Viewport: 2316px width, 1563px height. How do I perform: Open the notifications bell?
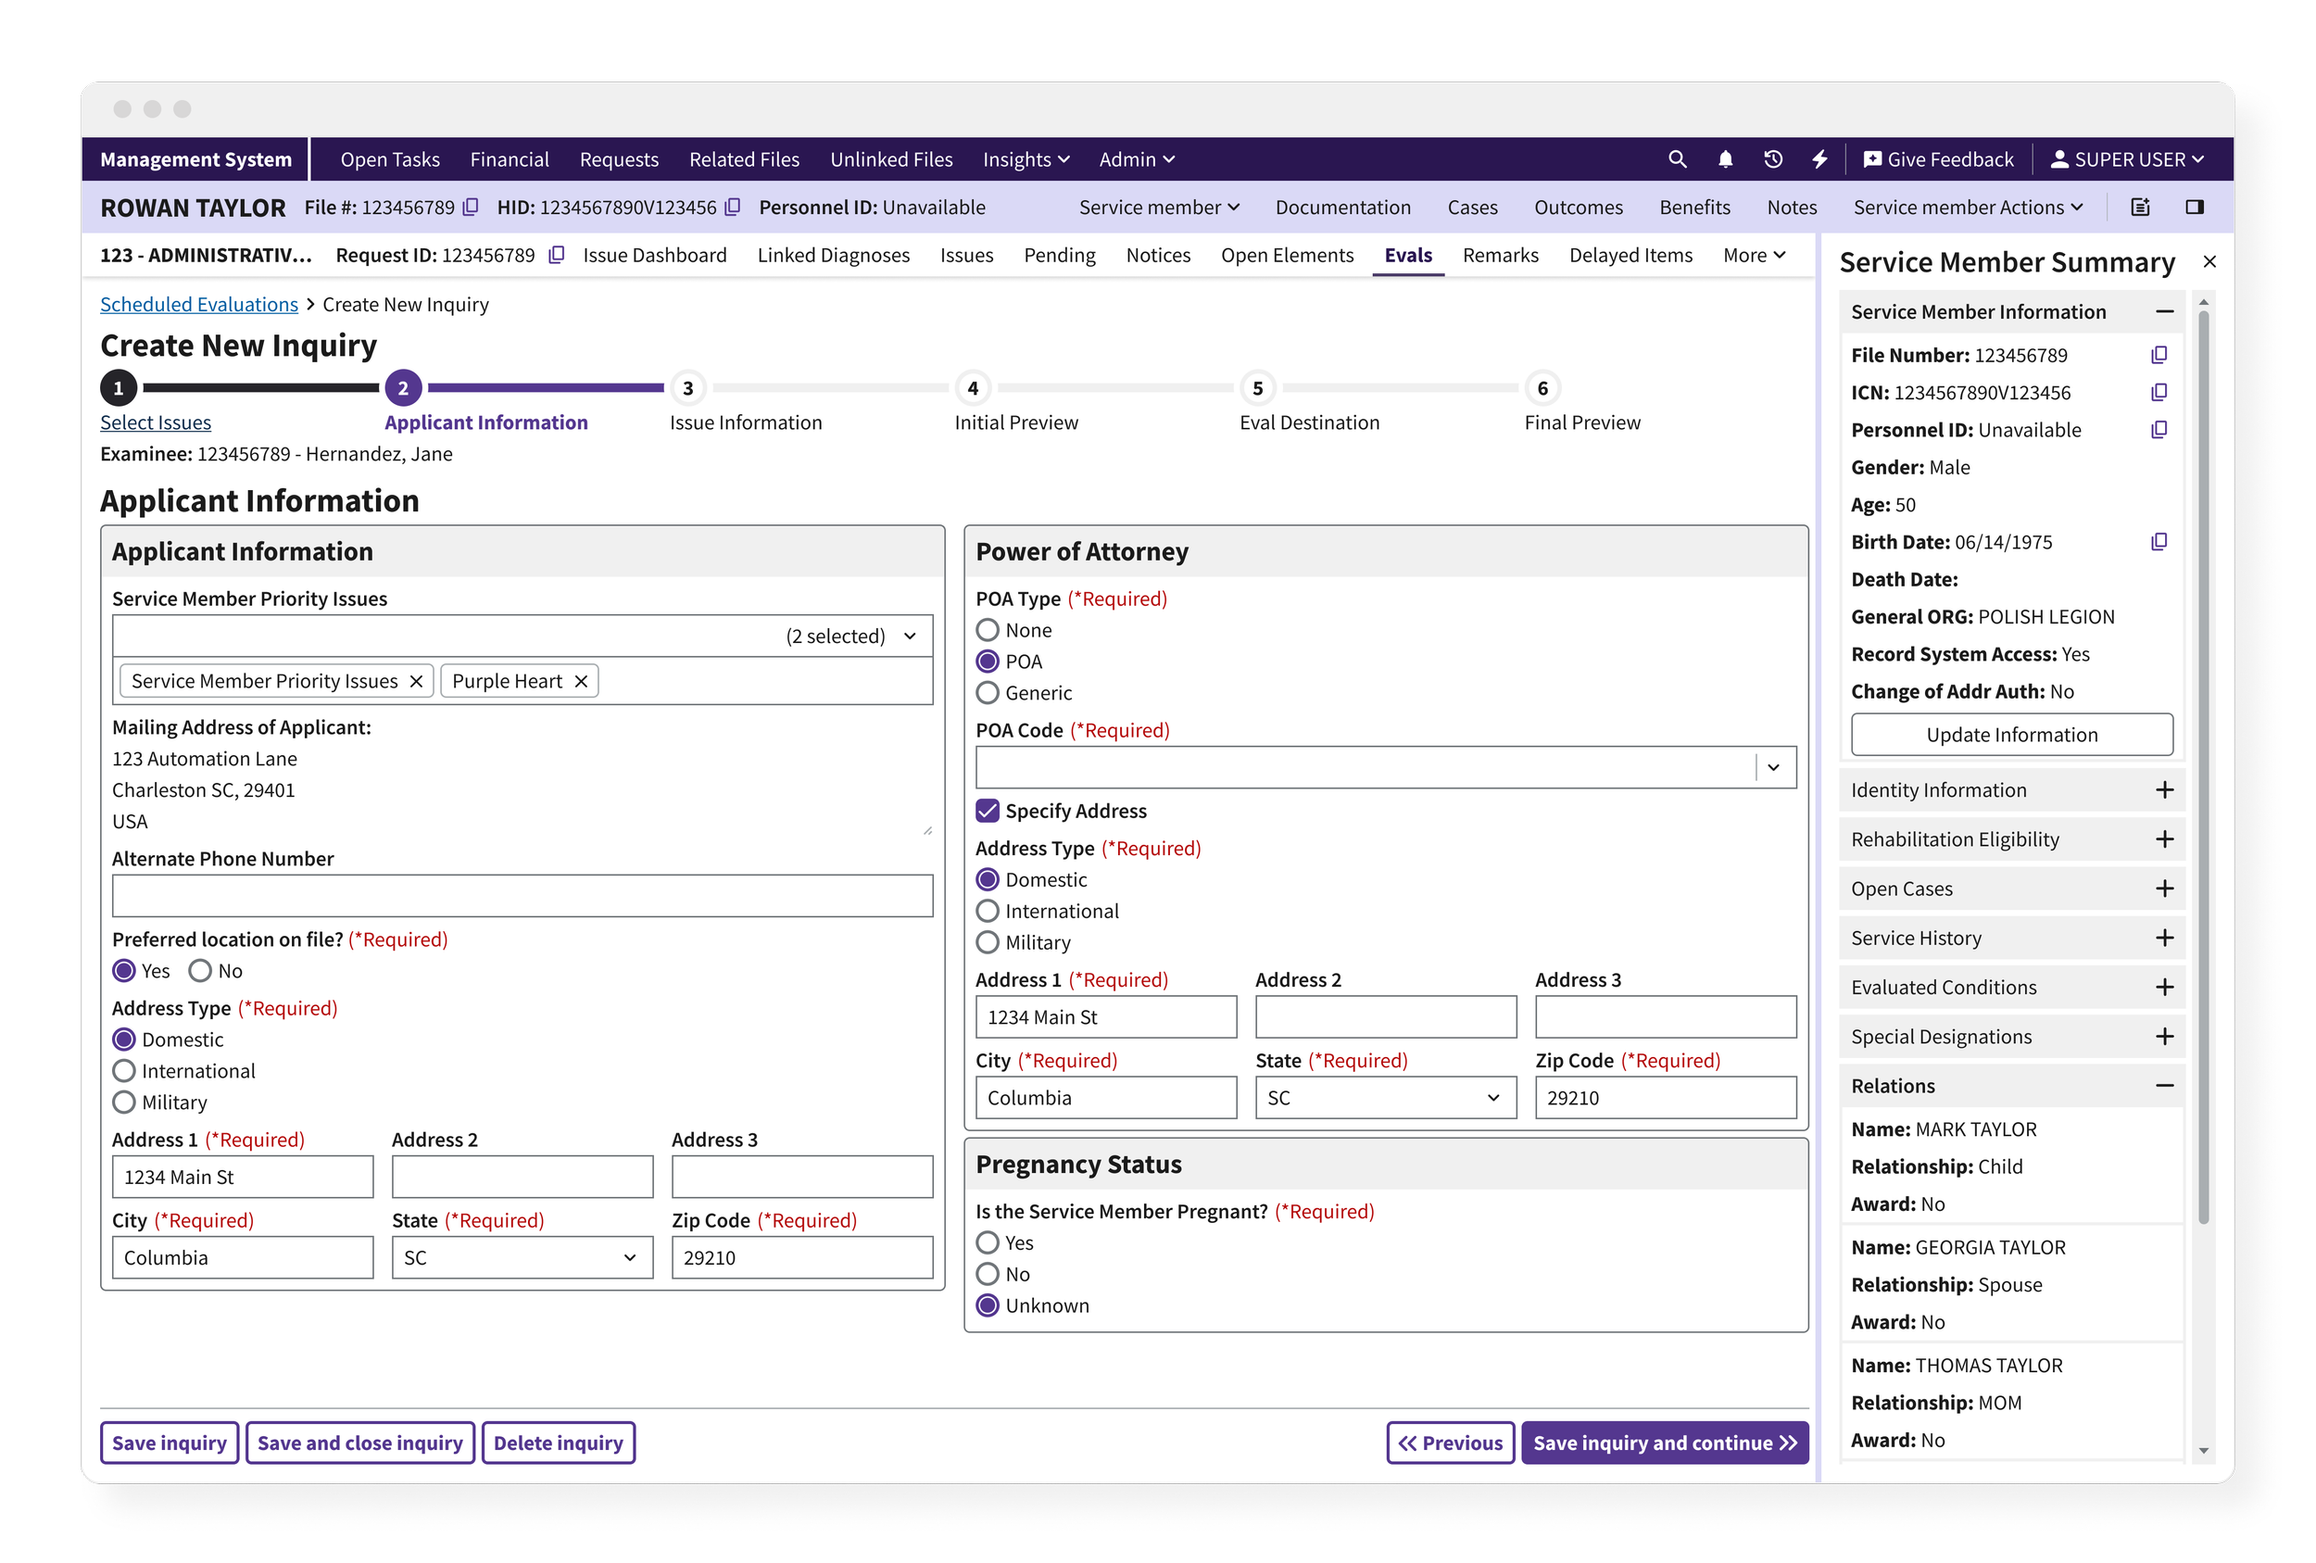pyautogui.click(x=1725, y=159)
